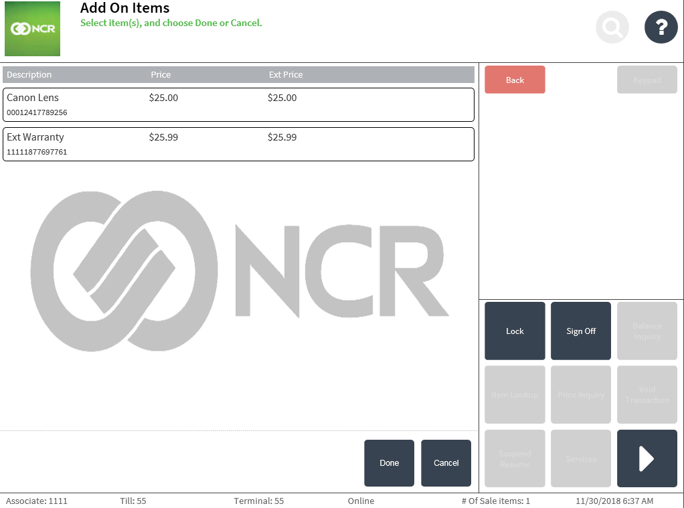684x508 pixels.
Task: Click the Canon Lens price $25.00
Action: click(163, 98)
